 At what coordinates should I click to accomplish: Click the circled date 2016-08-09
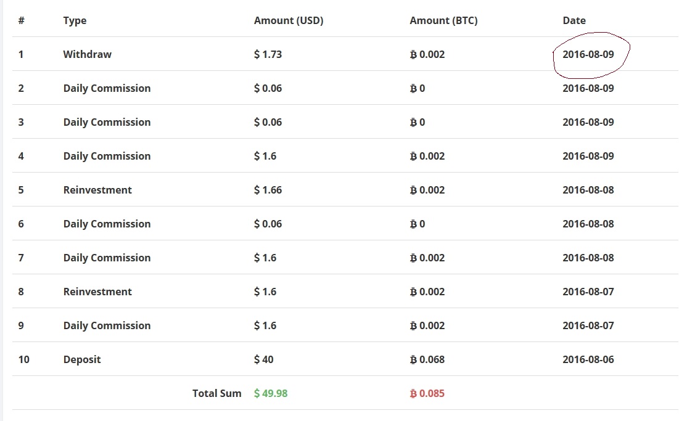click(x=588, y=54)
